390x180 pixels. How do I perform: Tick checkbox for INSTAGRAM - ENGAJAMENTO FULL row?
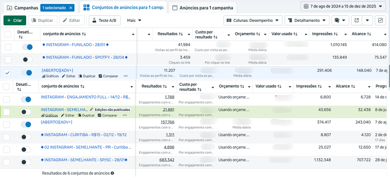click(7, 99)
